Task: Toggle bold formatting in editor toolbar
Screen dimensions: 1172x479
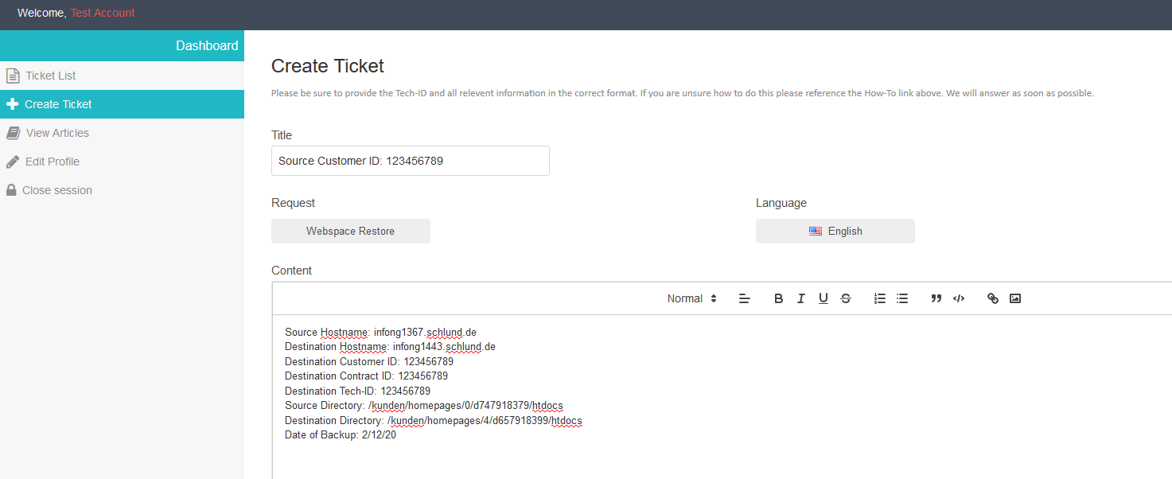Action: (x=779, y=298)
